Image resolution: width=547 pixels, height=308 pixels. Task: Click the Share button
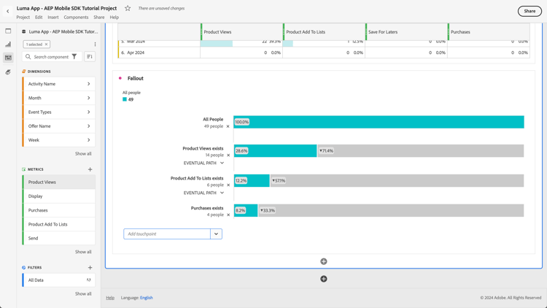pos(529,11)
